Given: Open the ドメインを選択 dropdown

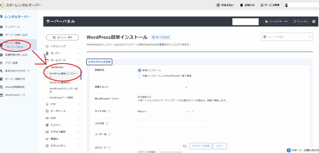Looking at the screenshot, I should pyautogui.click(x=286, y=37).
